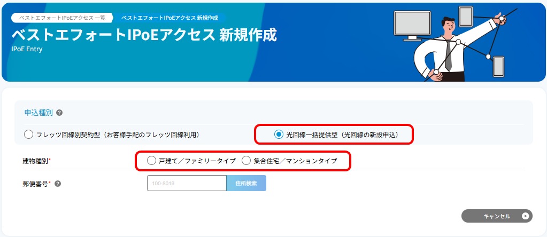Image resolution: width=547 pixels, height=237 pixels.
Task: Click the 建物種別 label
Action: [36, 161]
